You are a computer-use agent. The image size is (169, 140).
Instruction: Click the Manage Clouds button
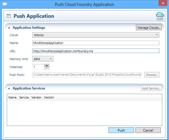(149, 28)
